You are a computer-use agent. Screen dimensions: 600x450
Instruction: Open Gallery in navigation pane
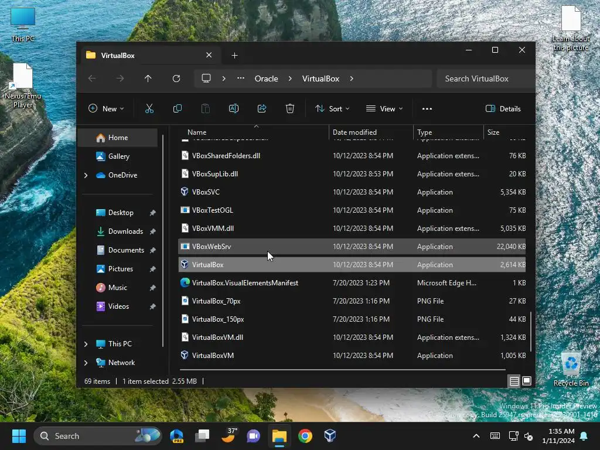[118, 156]
